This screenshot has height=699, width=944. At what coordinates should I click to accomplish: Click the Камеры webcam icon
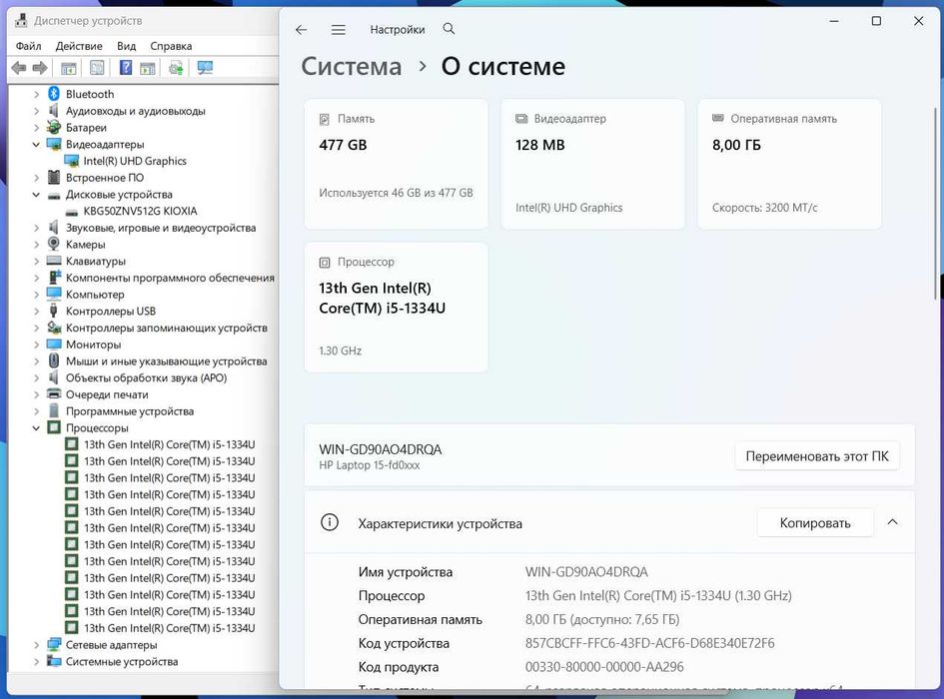[54, 244]
